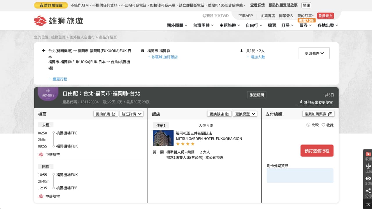This screenshot has height=209, width=372.
Task: Click the 查看詳情 link
Action: [x=257, y=5]
